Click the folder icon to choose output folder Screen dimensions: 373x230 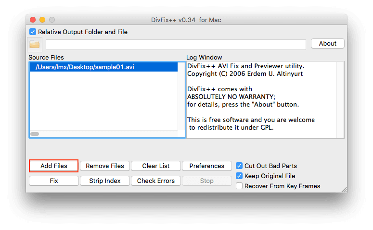pos(34,45)
